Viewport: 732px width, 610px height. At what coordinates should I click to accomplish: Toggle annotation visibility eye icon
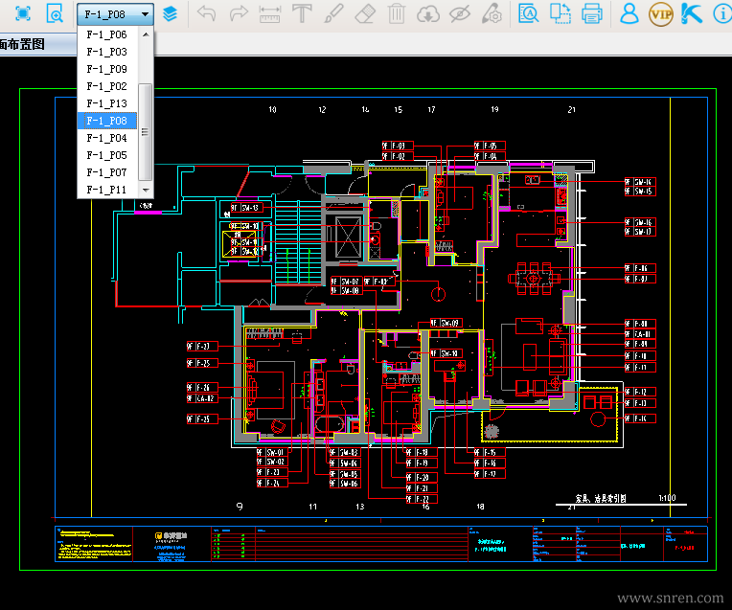[x=459, y=14]
